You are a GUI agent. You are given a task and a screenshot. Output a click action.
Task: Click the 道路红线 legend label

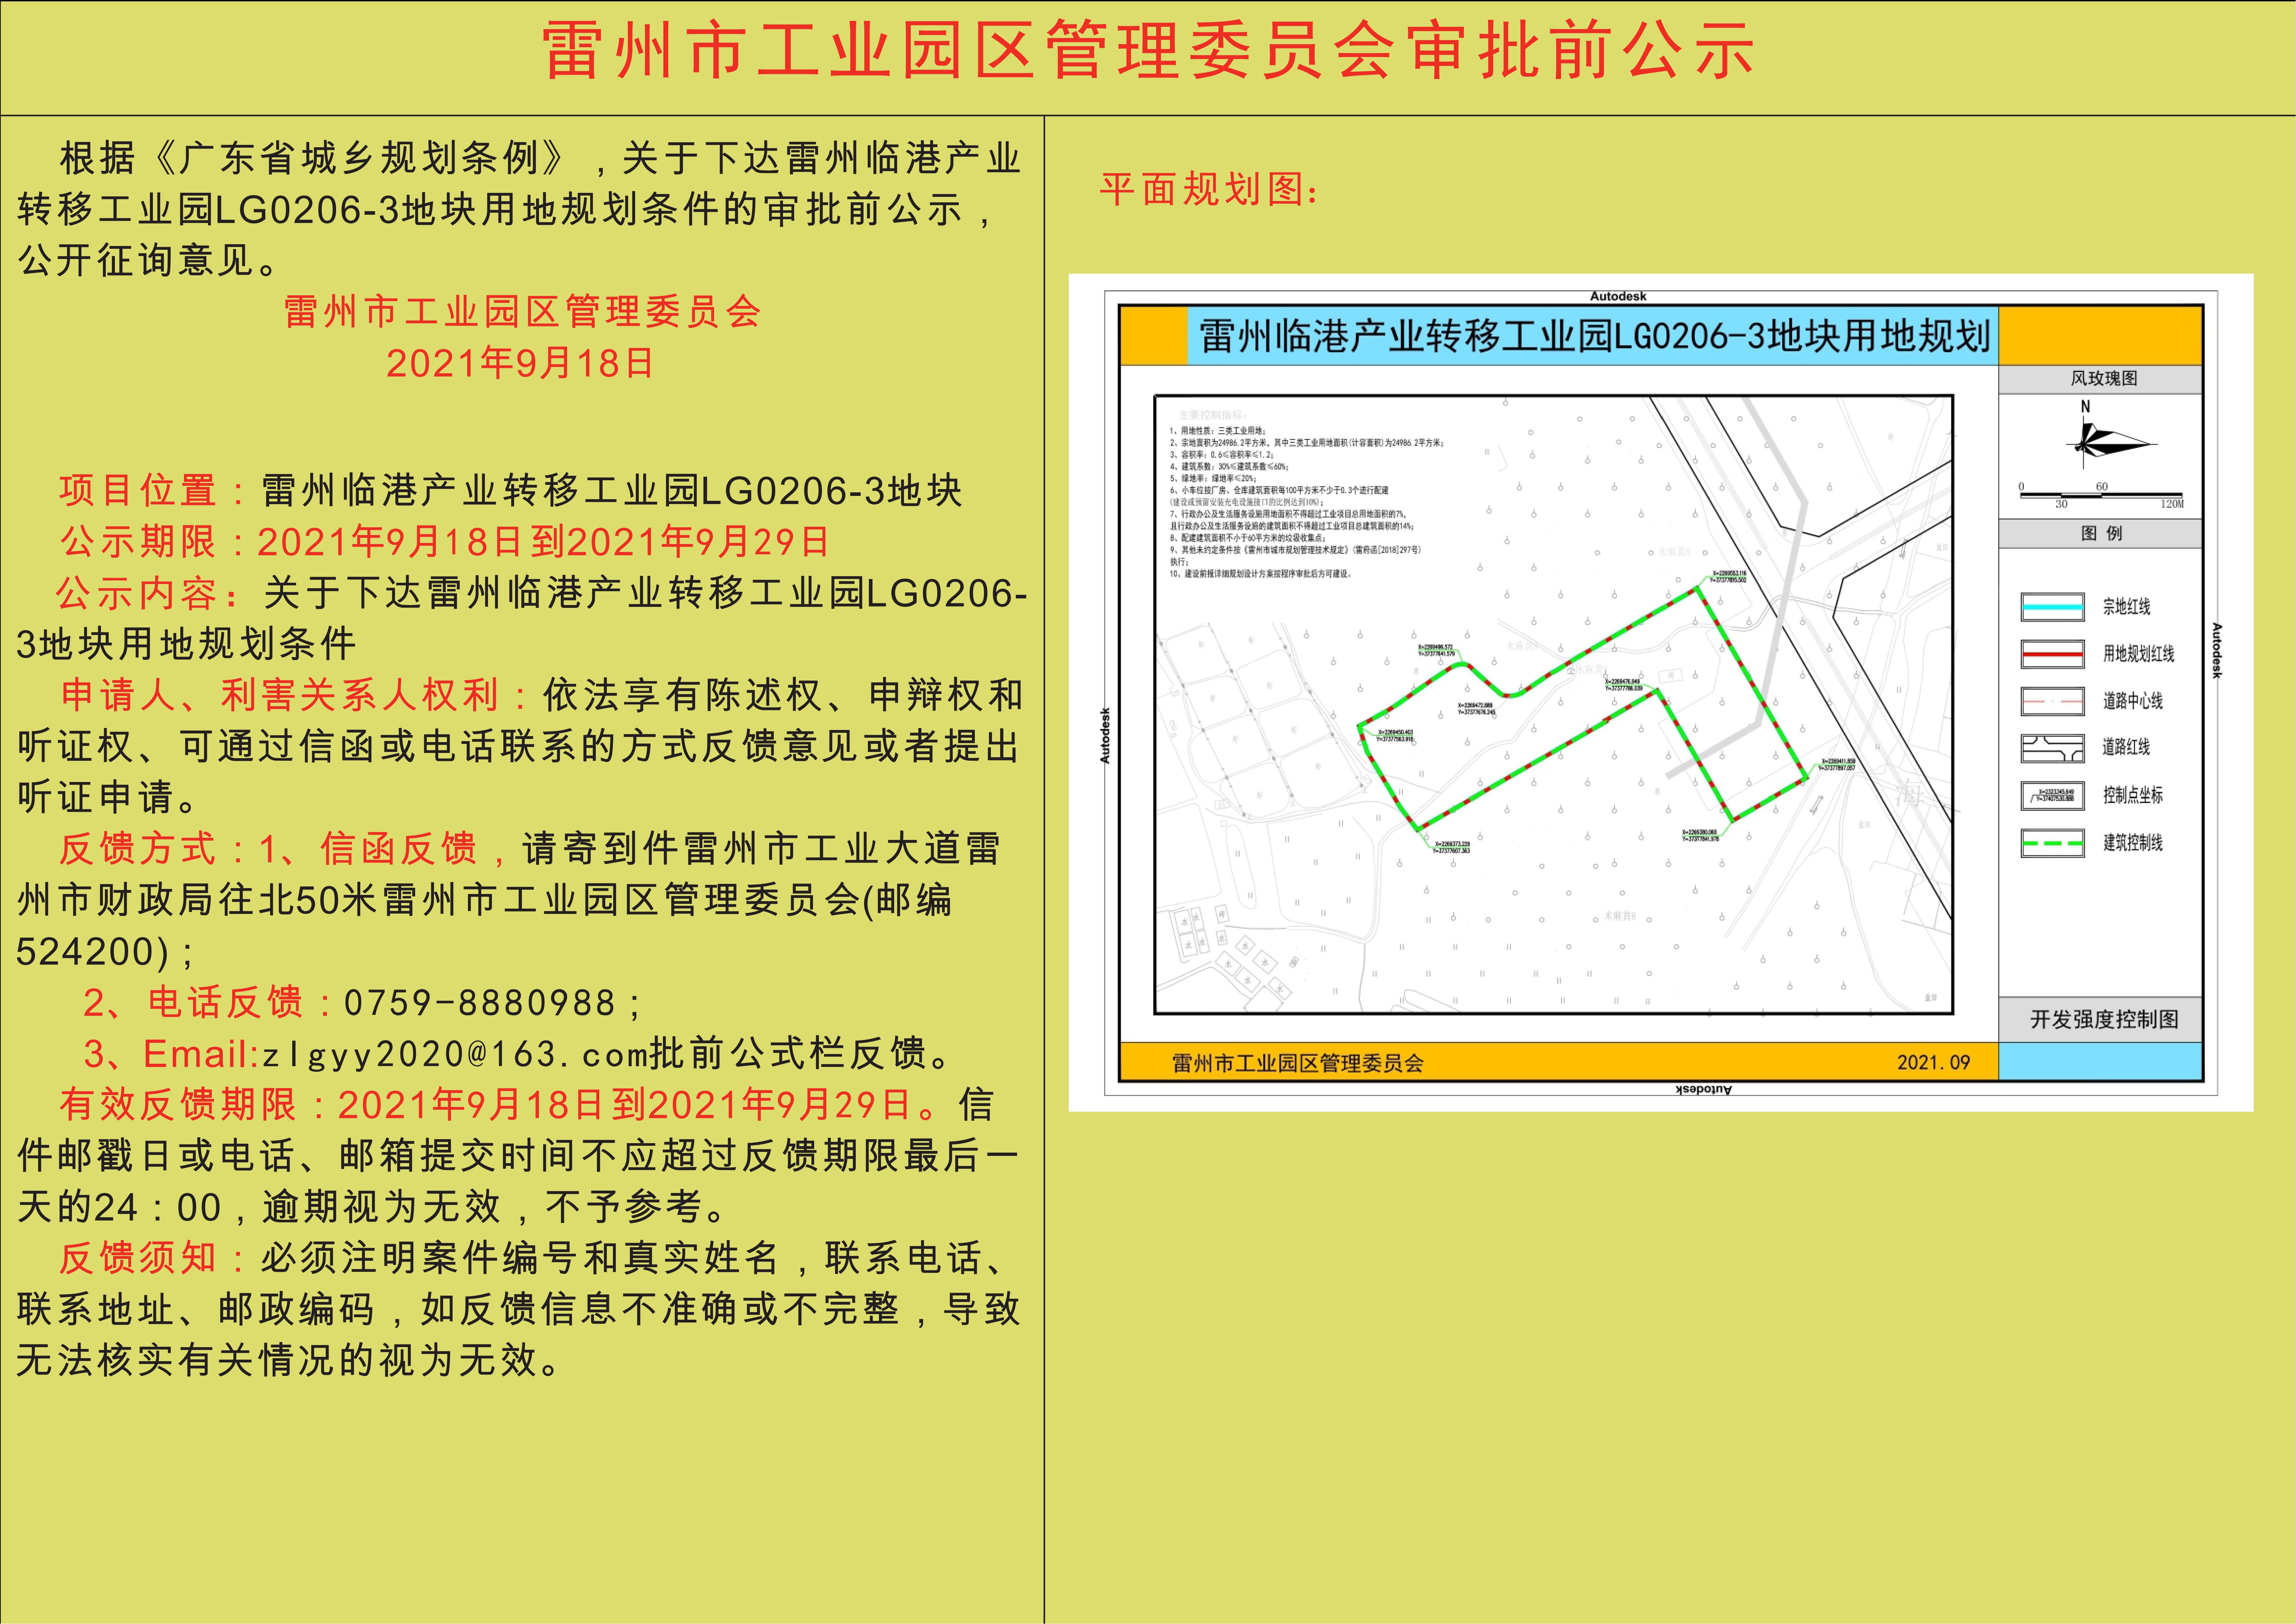[x=2126, y=747]
